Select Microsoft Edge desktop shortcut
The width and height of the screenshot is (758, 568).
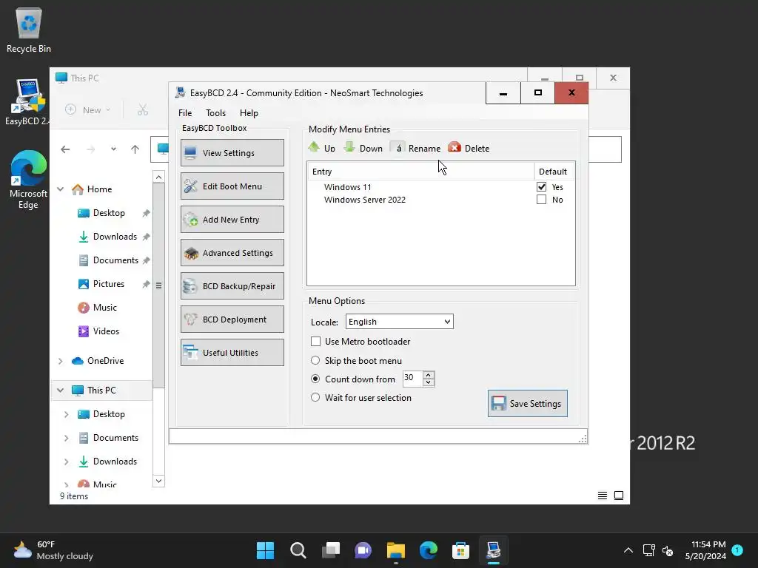(x=28, y=180)
